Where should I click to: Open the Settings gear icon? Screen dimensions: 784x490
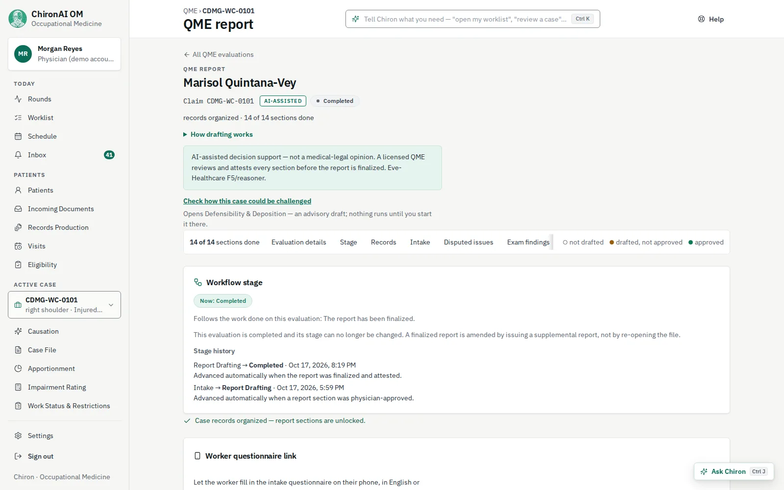click(18, 436)
